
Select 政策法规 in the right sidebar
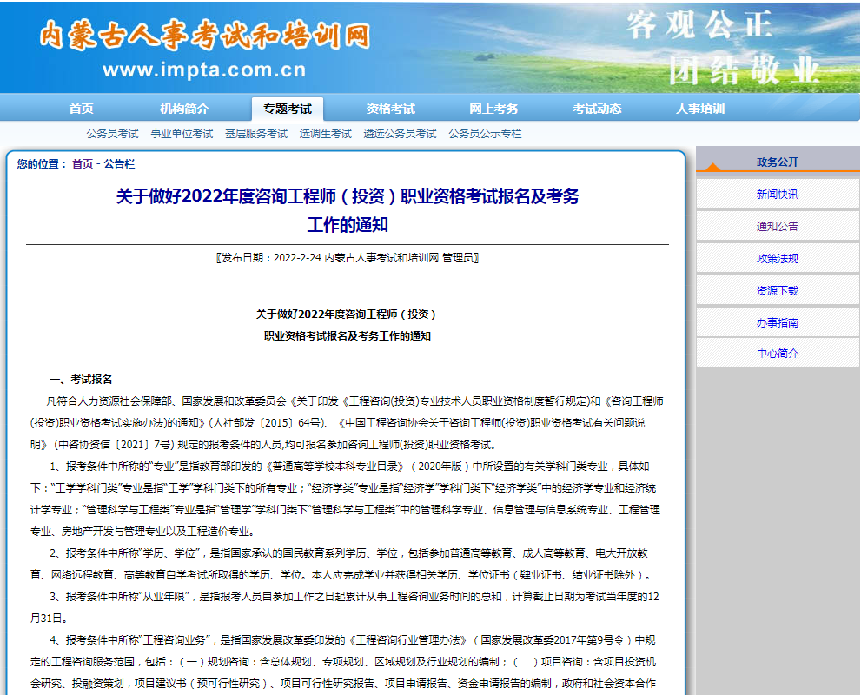click(x=777, y=259)
